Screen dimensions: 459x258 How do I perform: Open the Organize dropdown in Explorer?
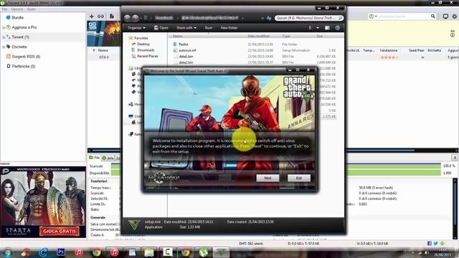click(x=137, y=28)
